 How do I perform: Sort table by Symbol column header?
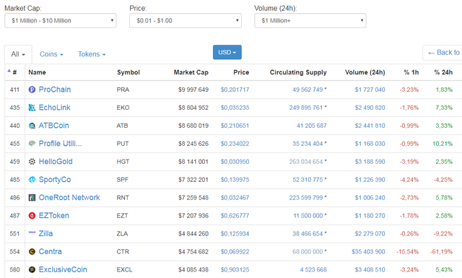click(128, 72)
